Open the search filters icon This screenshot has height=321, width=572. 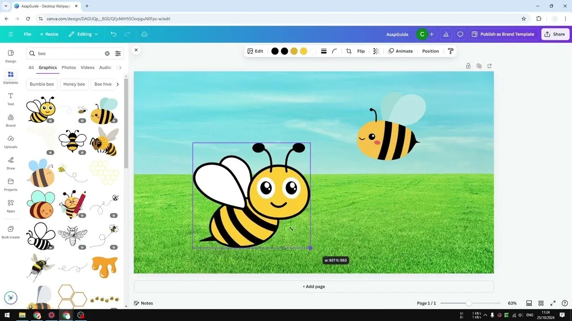118,53
